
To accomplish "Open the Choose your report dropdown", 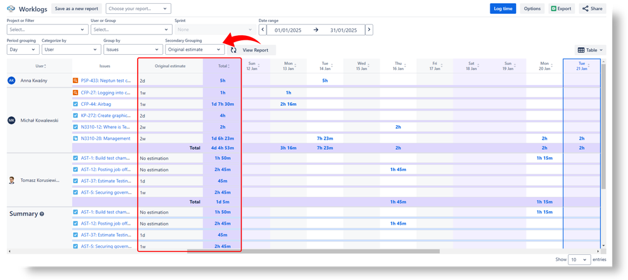I will tap(138, 8).
